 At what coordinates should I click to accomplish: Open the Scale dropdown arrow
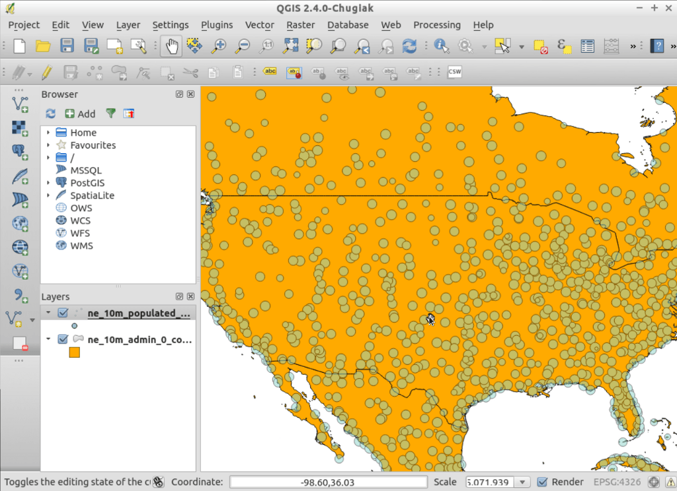(x=522, y=482)
